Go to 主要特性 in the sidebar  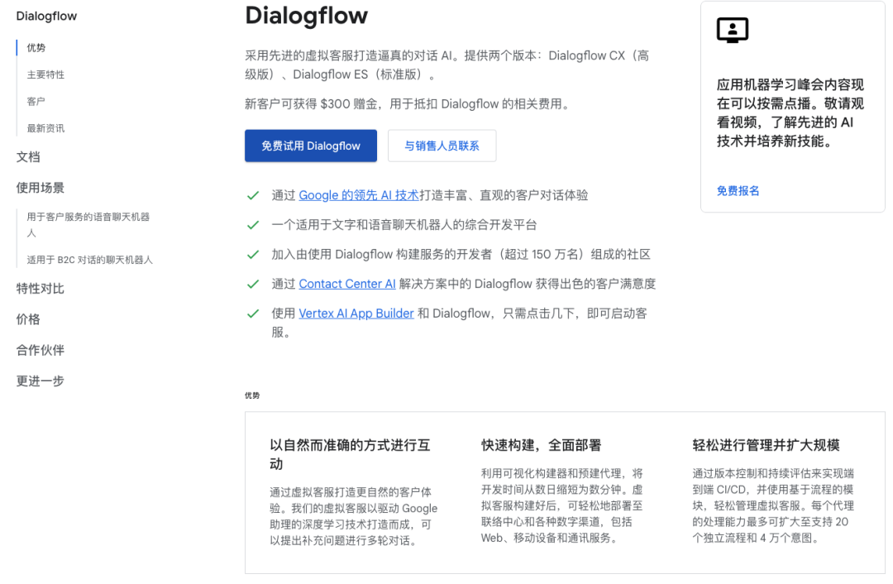click(x=45, y=74)
